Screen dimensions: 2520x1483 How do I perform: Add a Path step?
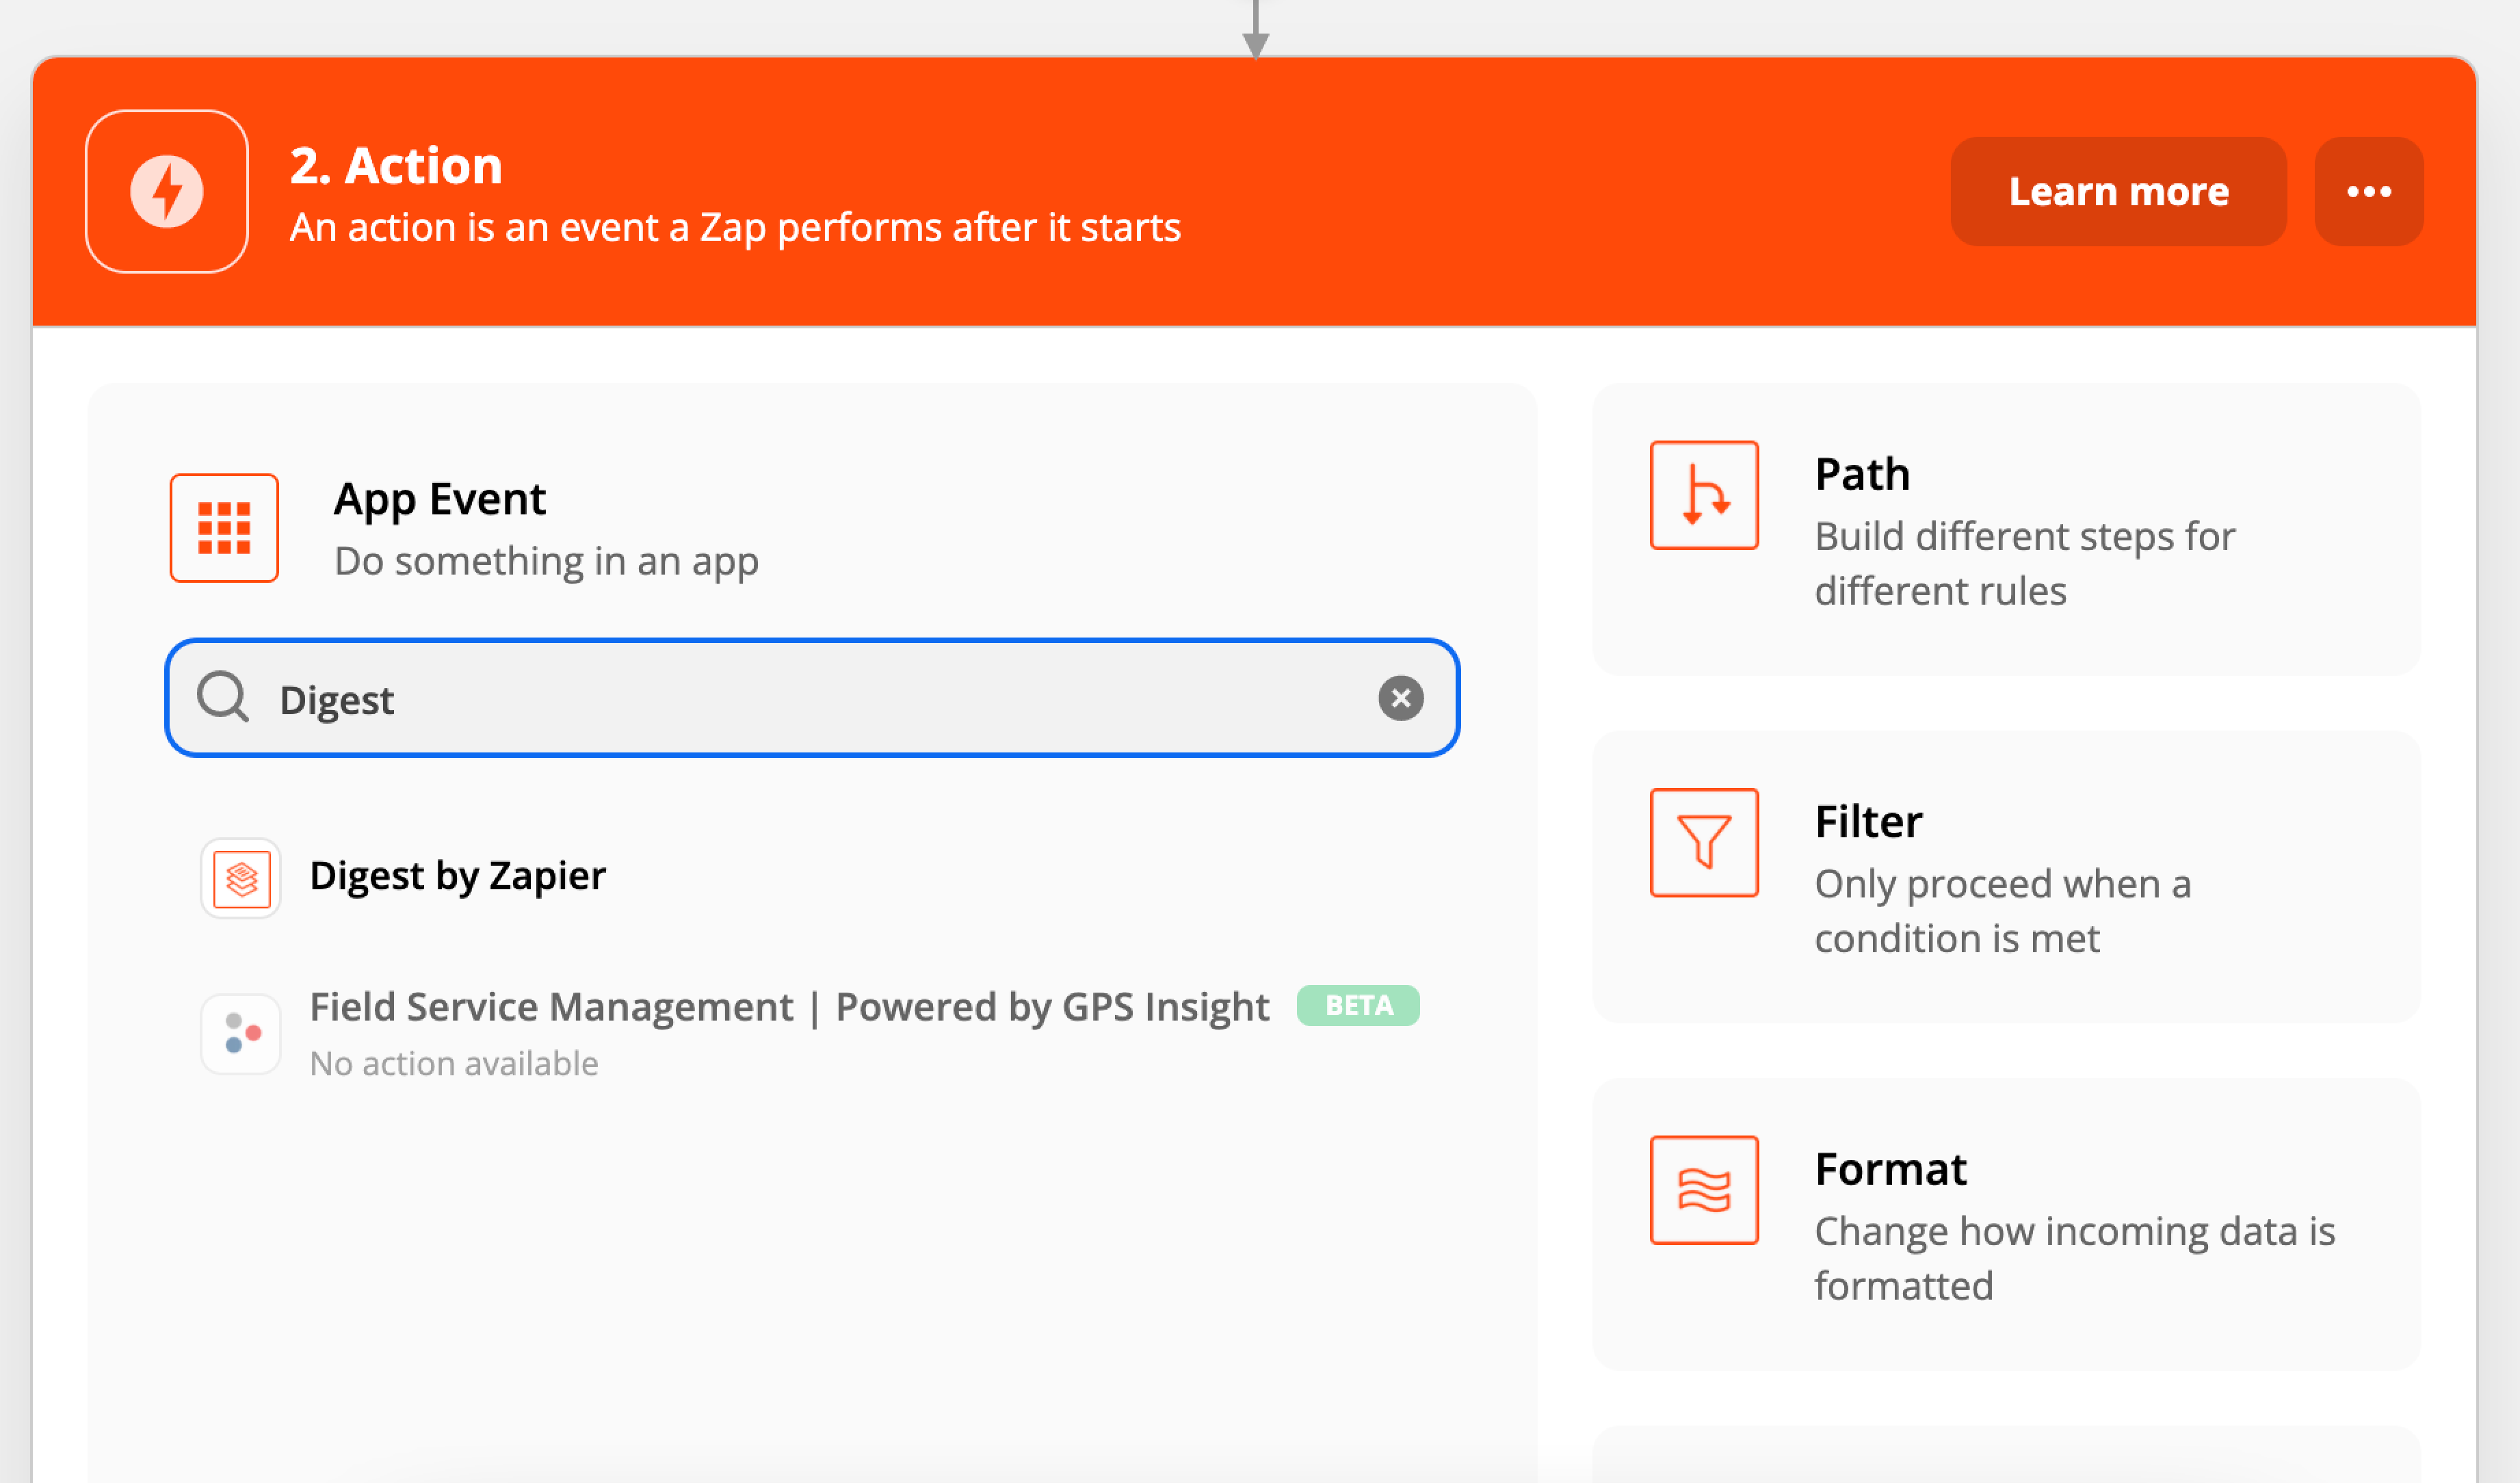2006,529
